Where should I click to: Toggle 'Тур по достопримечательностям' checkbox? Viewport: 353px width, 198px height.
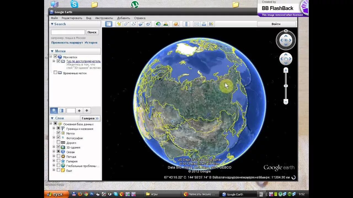point(58,61)
